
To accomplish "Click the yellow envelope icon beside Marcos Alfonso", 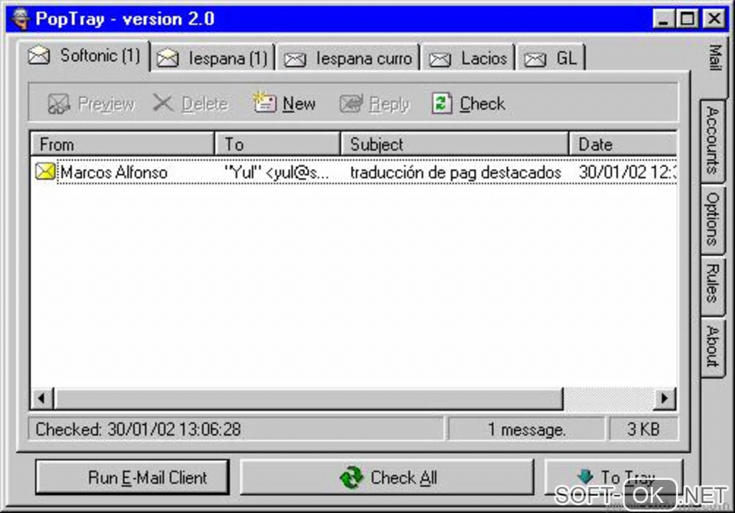I will pos(45,171).
